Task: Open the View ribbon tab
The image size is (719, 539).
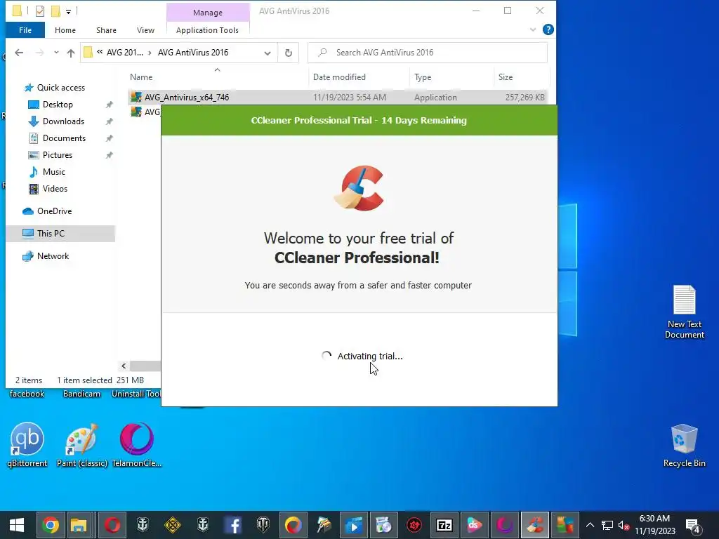Action: coord(145,30)
